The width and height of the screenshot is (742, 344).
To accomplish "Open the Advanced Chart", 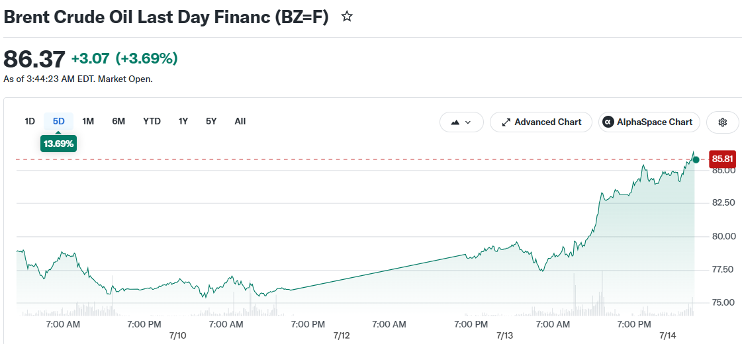I will click(x=541, y=122).
